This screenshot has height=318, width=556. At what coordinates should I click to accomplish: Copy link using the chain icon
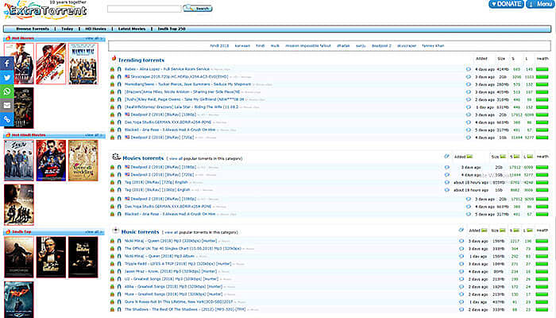pos(6,119)
